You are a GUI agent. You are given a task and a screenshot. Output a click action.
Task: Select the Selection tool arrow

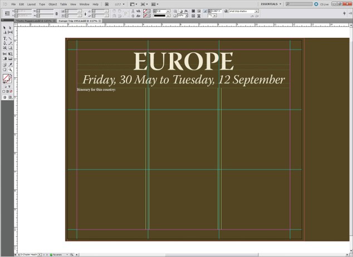pos(4,27)
